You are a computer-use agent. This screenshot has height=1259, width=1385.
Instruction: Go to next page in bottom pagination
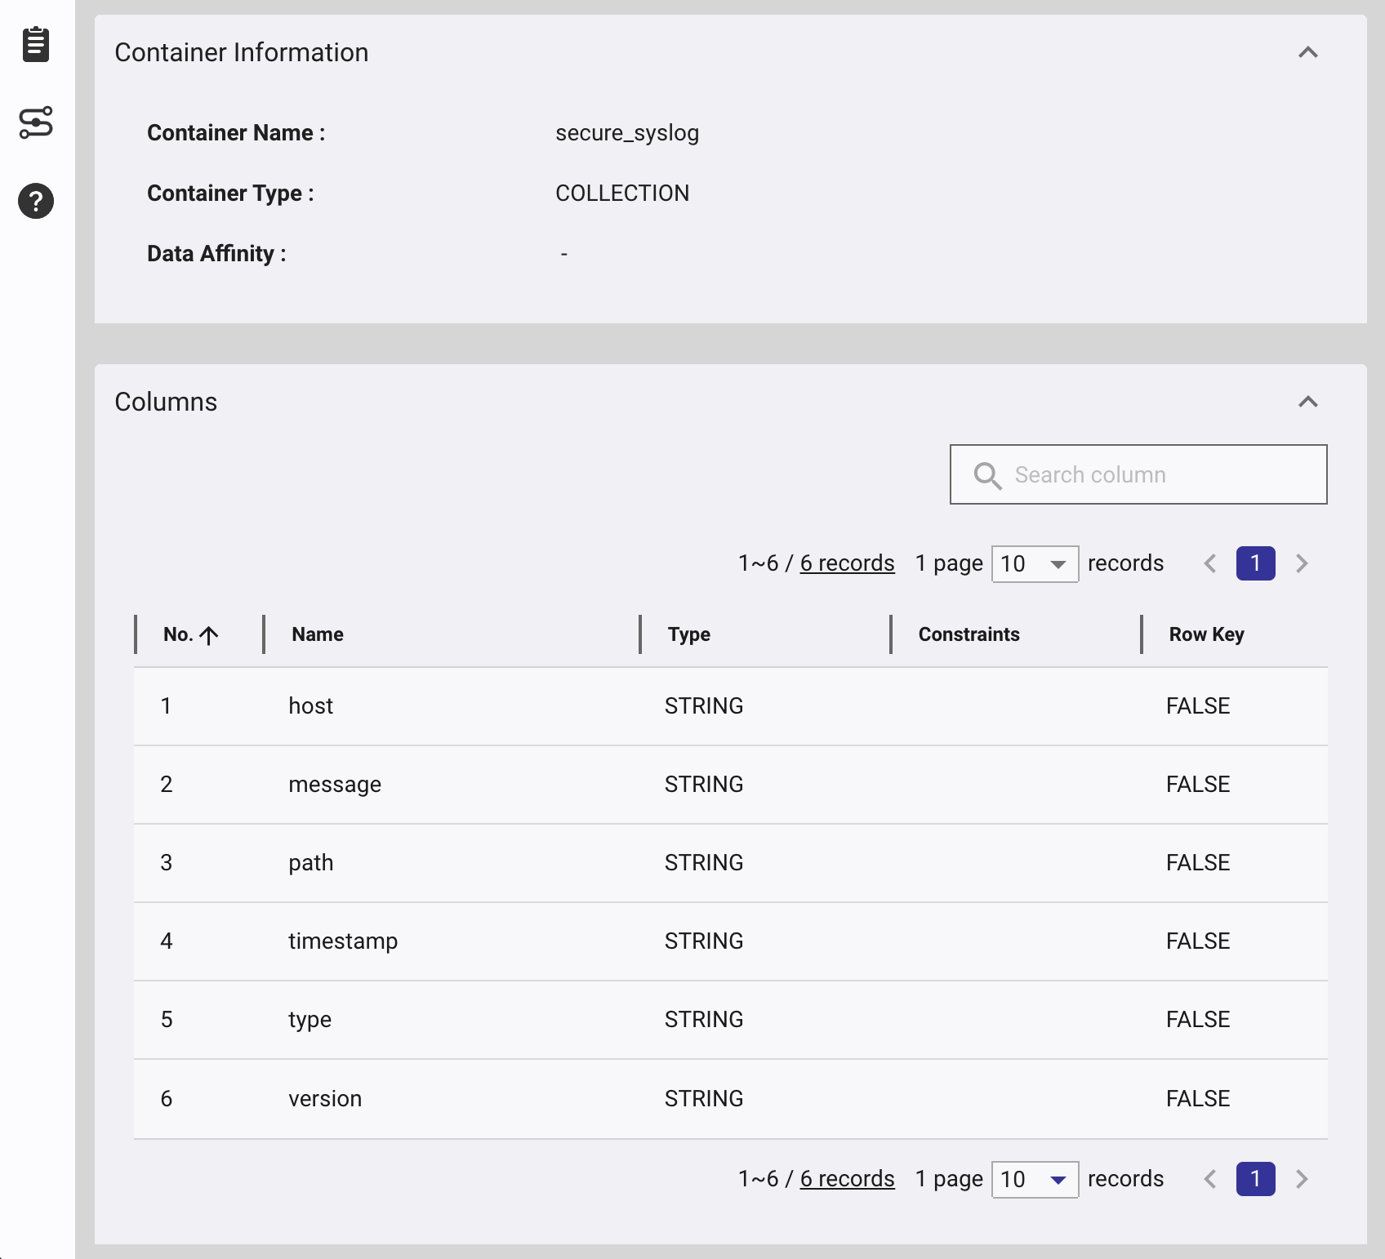tap(1302, 1179)
